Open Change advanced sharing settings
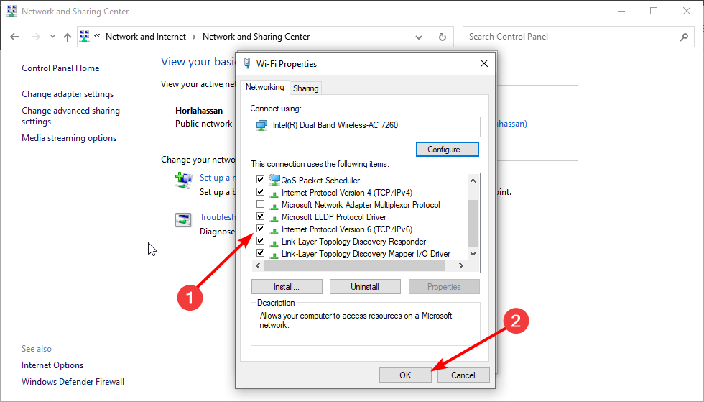Image resolution: width=704 pixels, height=402 pixels. (x=70, y=116)
